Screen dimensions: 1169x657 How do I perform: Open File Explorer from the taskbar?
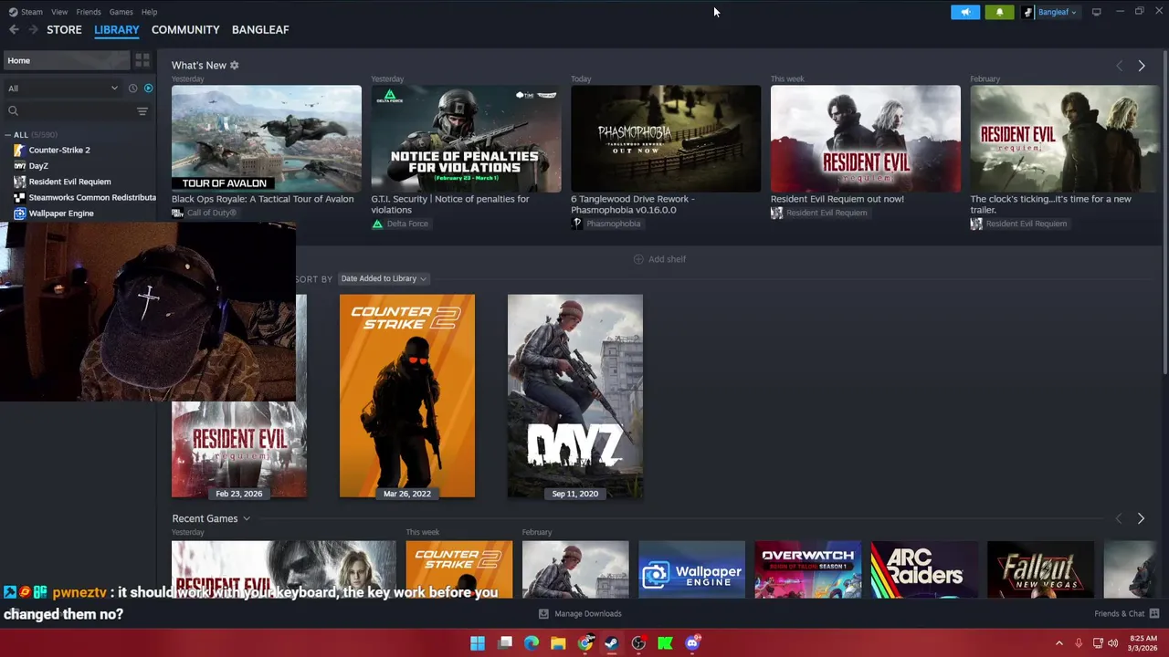[558, 643]
